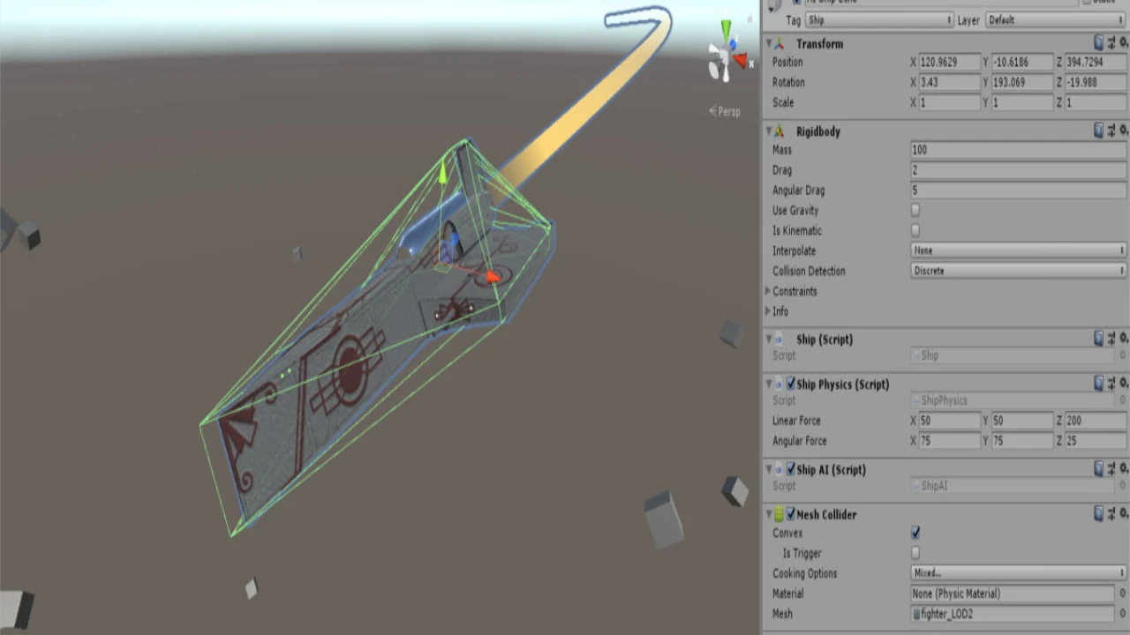The image size is (1130, 635).
Task: Open the Transform component help reference icon
Action: point(1099,43)
